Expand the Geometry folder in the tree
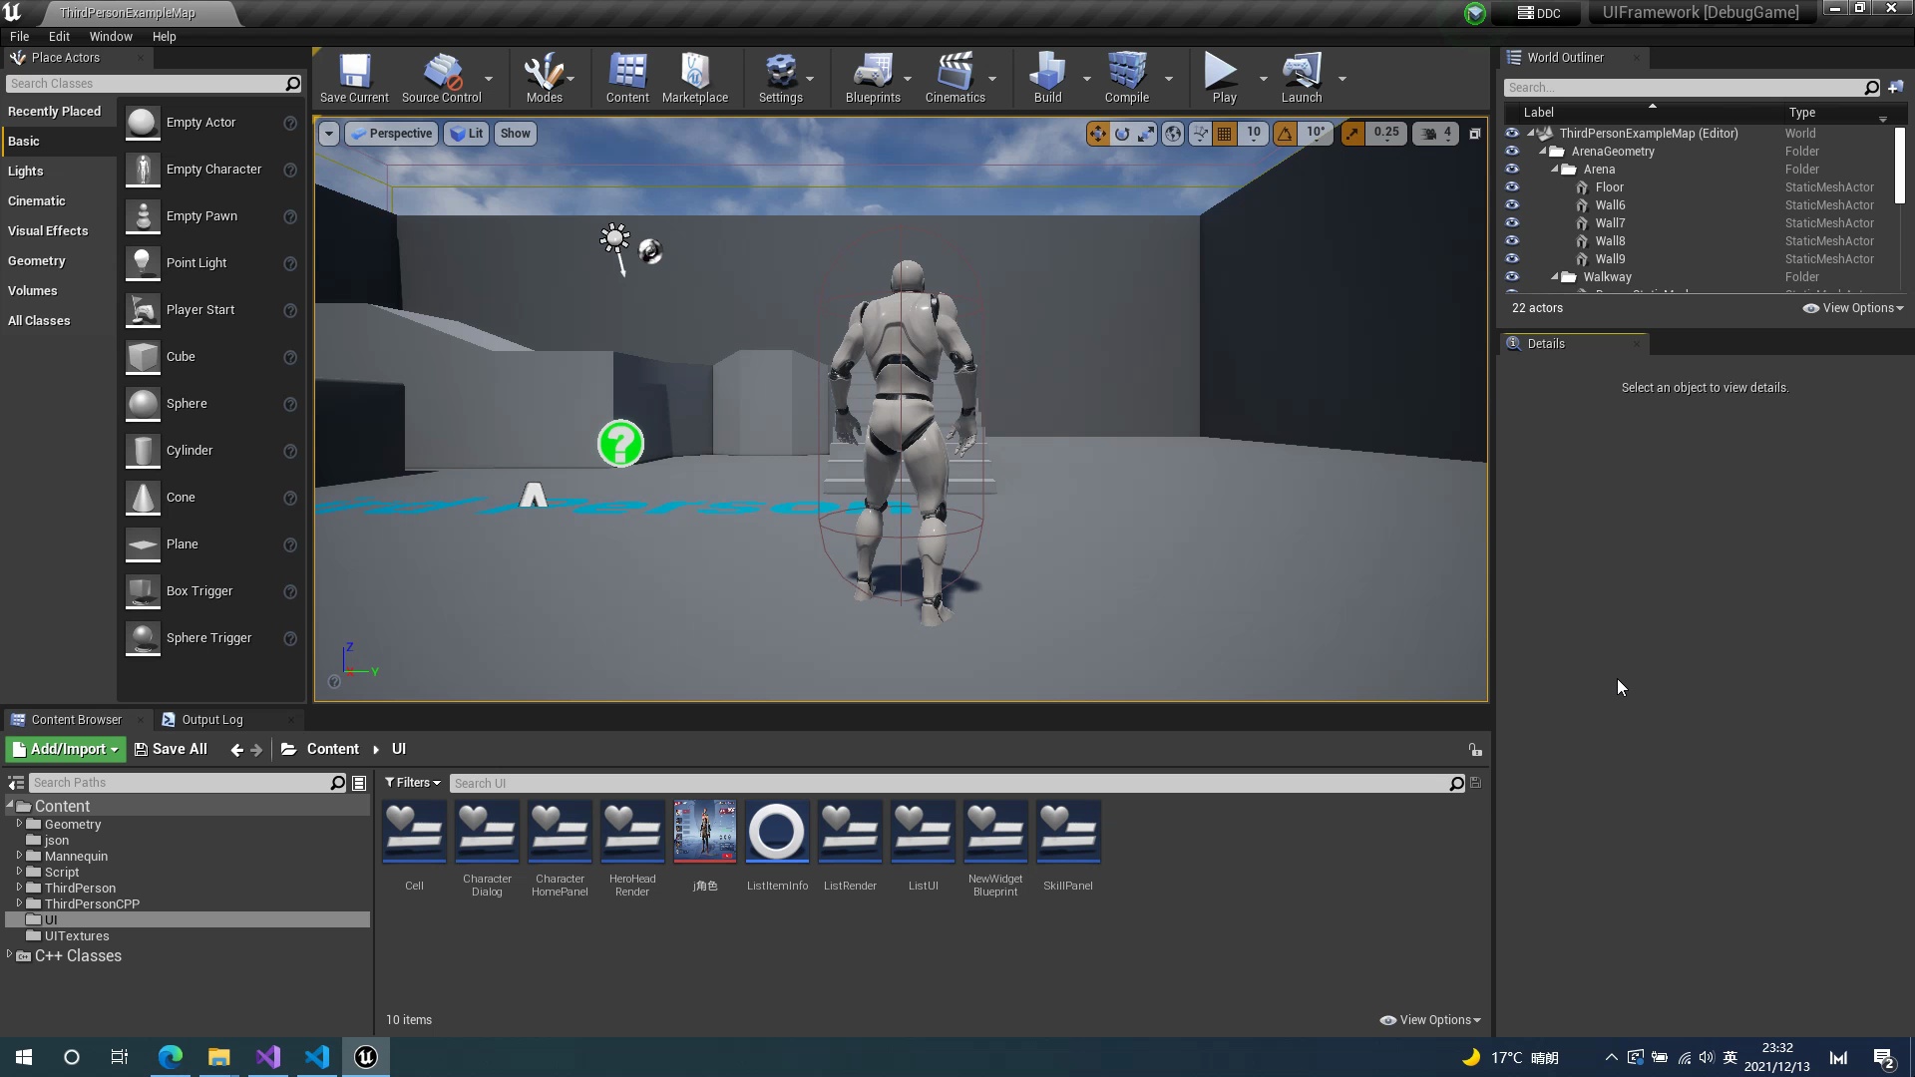The image size is (1915, 1077). point(19,824)
